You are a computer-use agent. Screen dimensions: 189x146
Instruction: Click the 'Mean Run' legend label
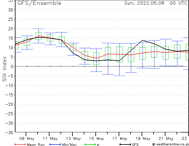[35, 145]
